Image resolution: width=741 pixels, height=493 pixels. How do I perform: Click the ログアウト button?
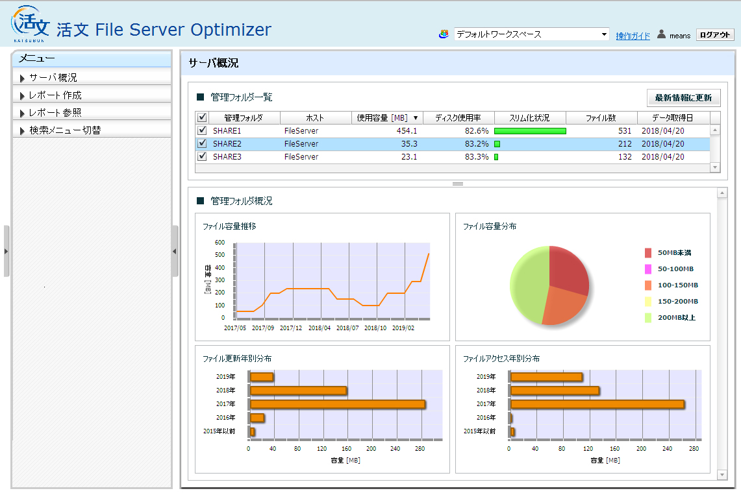point(714,35)
